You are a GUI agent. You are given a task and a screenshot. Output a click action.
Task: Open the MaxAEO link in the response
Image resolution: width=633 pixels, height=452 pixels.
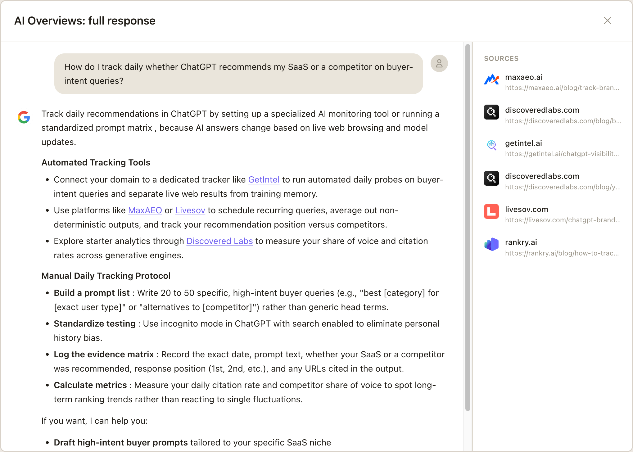pos(145,210)
